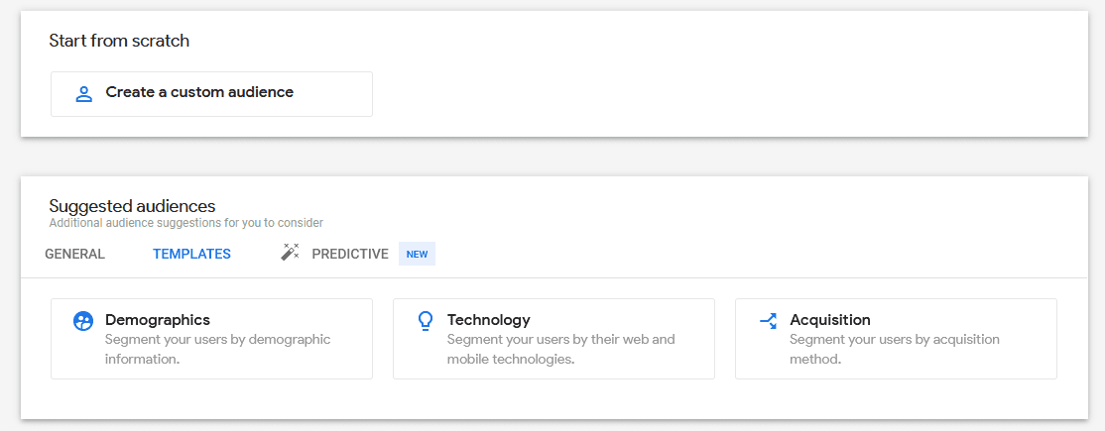Click the NEW badge beside Predictive

[x=418, y=255]
